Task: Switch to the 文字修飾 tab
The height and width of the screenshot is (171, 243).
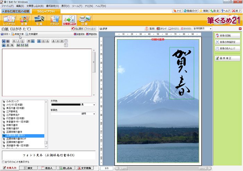Action: point(85,168)
